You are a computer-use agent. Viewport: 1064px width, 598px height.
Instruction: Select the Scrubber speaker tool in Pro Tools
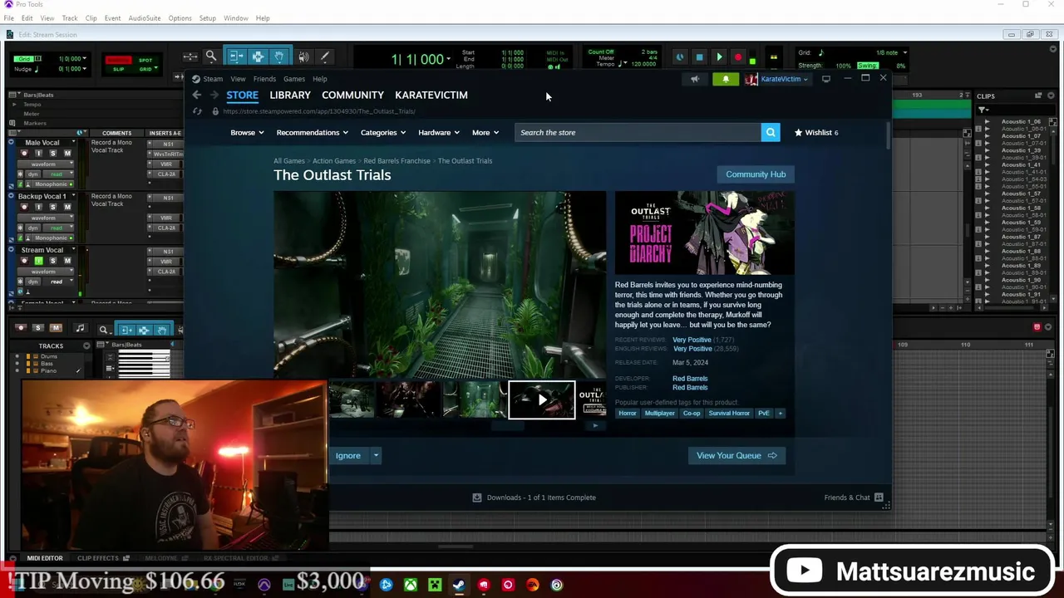303,56
